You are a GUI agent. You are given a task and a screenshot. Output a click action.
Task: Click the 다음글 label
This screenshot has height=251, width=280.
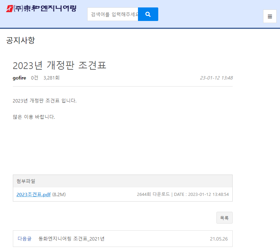click(24, 239)
